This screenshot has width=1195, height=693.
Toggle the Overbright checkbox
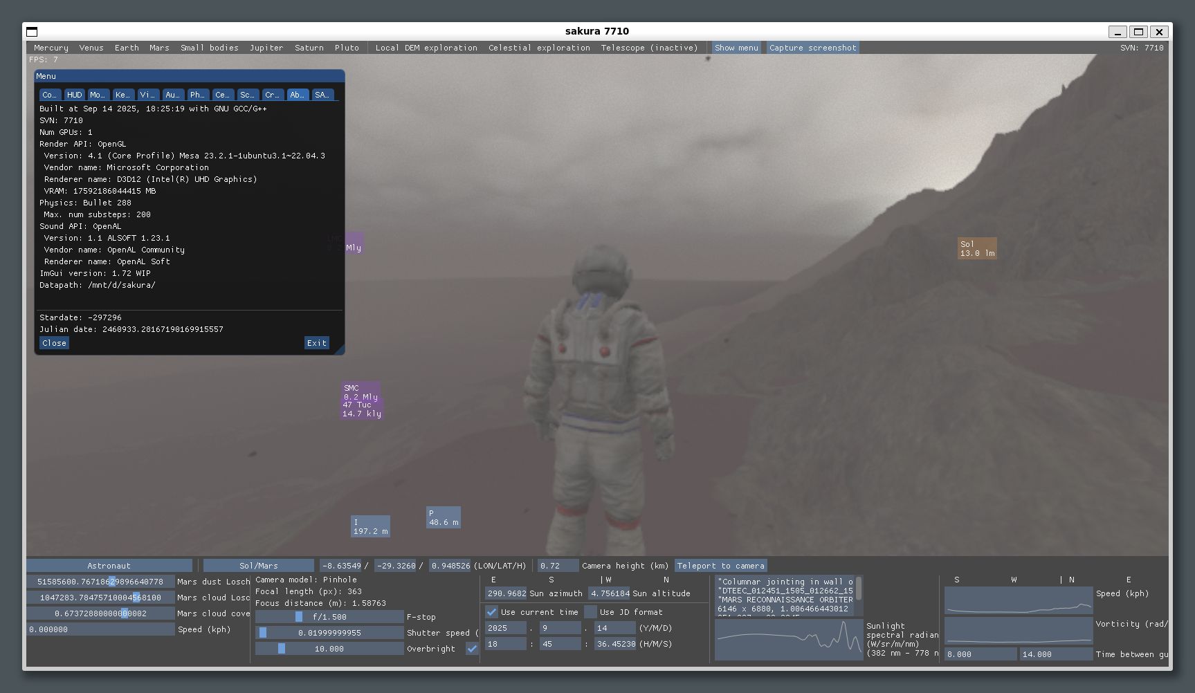pyautogui.click(x=472, y=649)
